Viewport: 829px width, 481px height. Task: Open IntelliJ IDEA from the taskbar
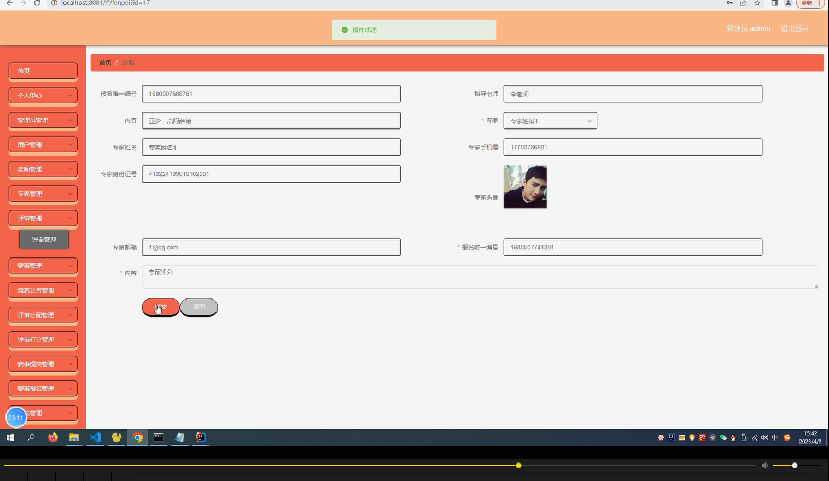(x=201, y=437)
